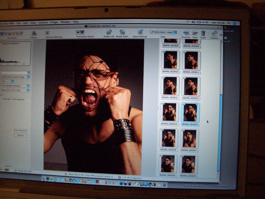Toggle the Orientation Switch
Viewport: 265px width, 199px height.
click(x=80, y=32)
